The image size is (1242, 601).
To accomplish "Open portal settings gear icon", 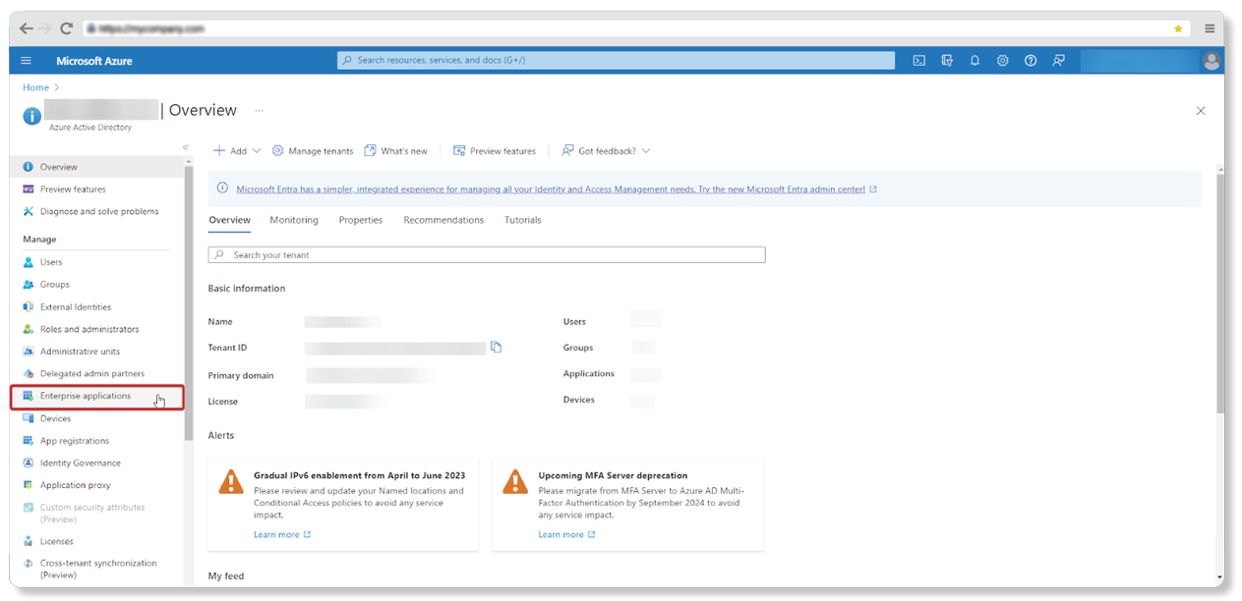I will point(1002,61).
